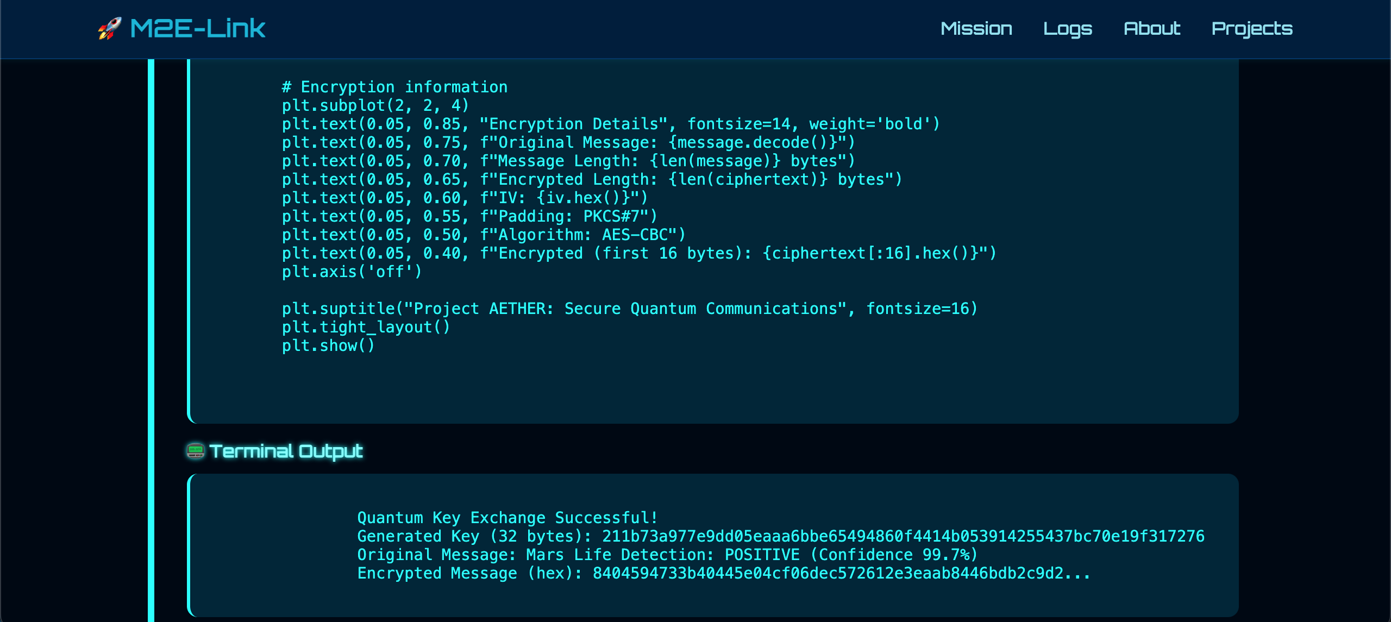Click the rocket icon in the header
Image resolution: width=1391 pixels, height=622 pixels.
[x=109, y=28]
